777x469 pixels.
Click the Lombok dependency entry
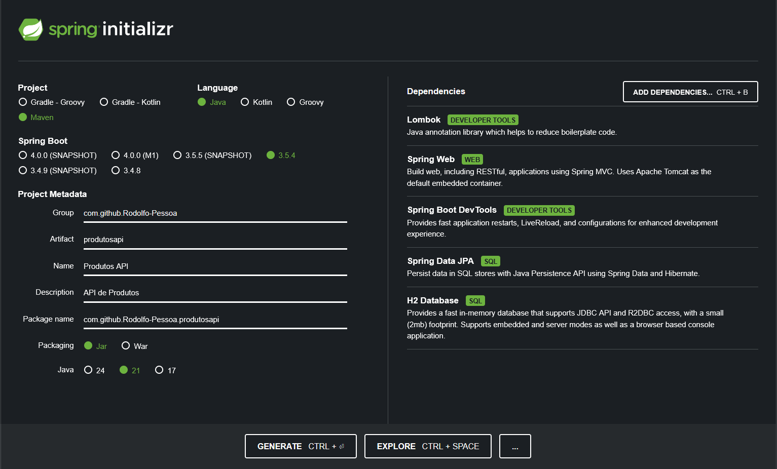[x=582, y=126]
